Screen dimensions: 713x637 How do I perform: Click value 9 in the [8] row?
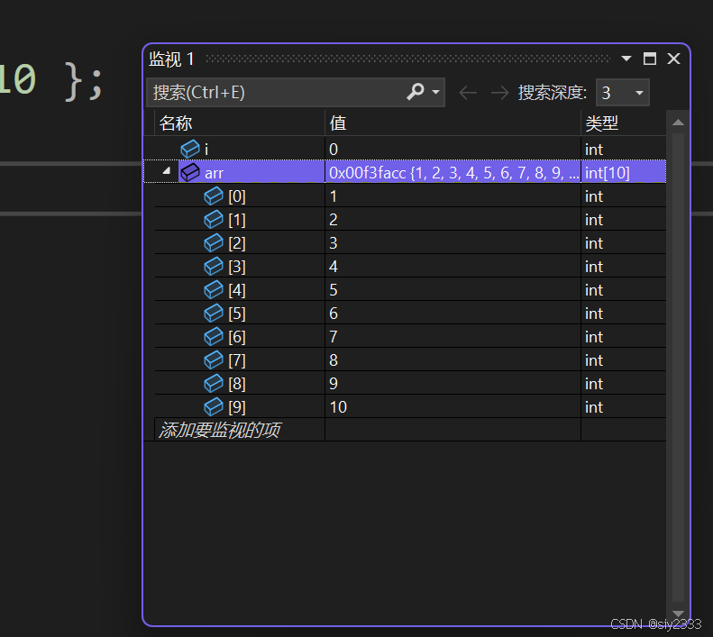pyautogui.click(x=334, y=384)
